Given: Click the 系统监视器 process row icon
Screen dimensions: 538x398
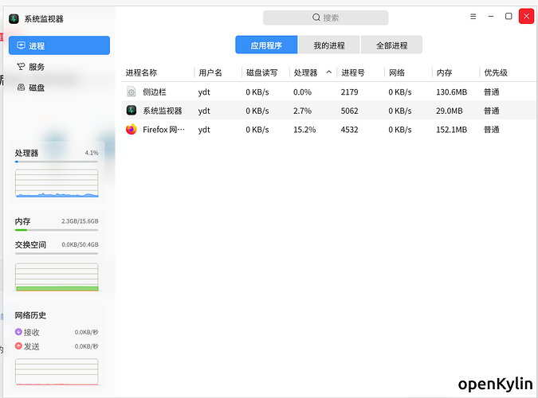Looking at the screenshot, I should 132,111.
